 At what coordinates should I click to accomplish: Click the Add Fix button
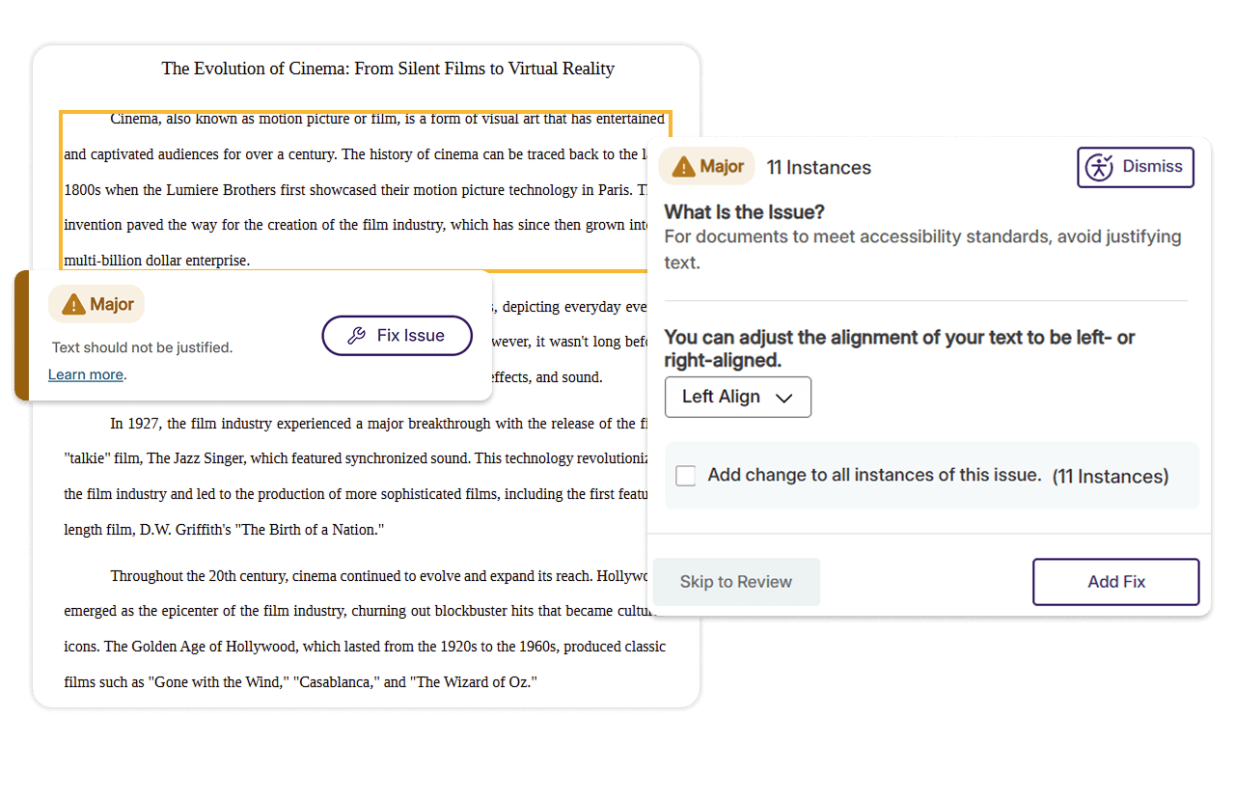pos(1115,582)
